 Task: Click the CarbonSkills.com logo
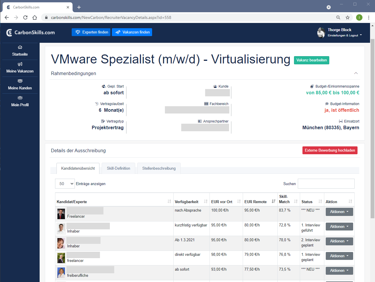click(31, 33)
